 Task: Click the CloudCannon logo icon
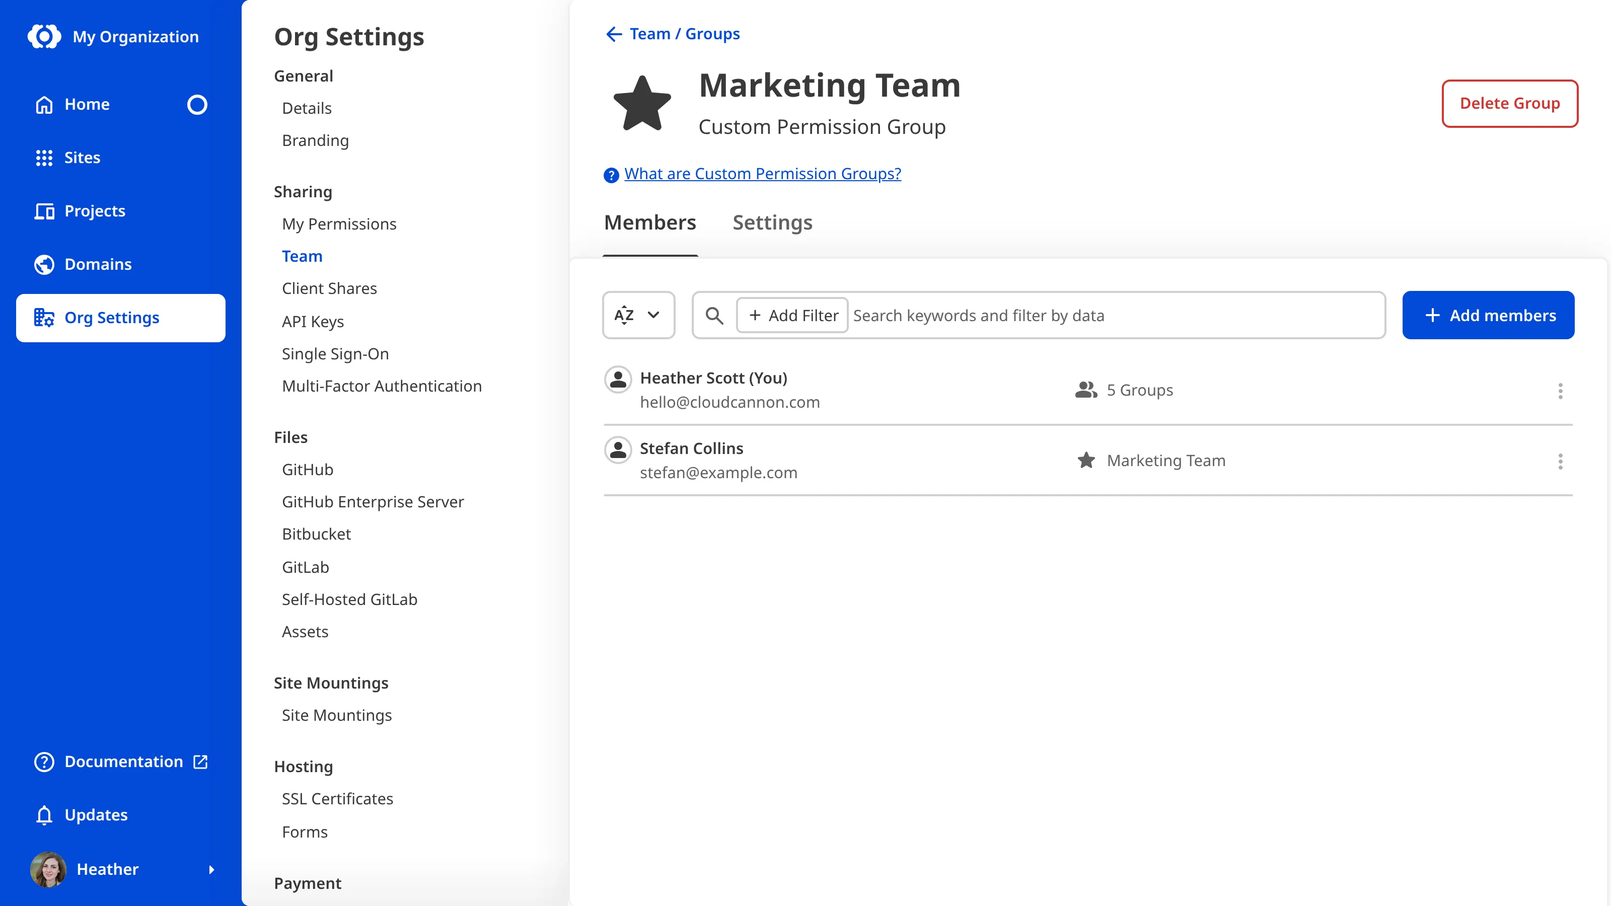tap(44, 37)
